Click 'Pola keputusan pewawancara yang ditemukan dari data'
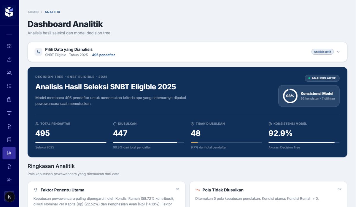 pos(73,174)
